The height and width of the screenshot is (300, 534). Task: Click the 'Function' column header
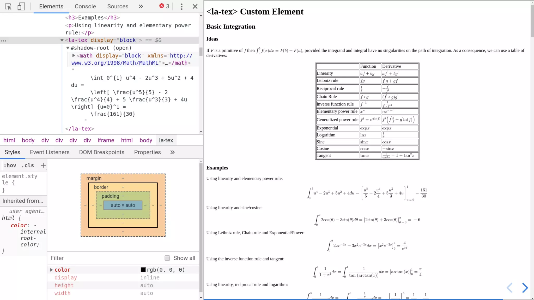pyautogui.click(x=370, y=66)
